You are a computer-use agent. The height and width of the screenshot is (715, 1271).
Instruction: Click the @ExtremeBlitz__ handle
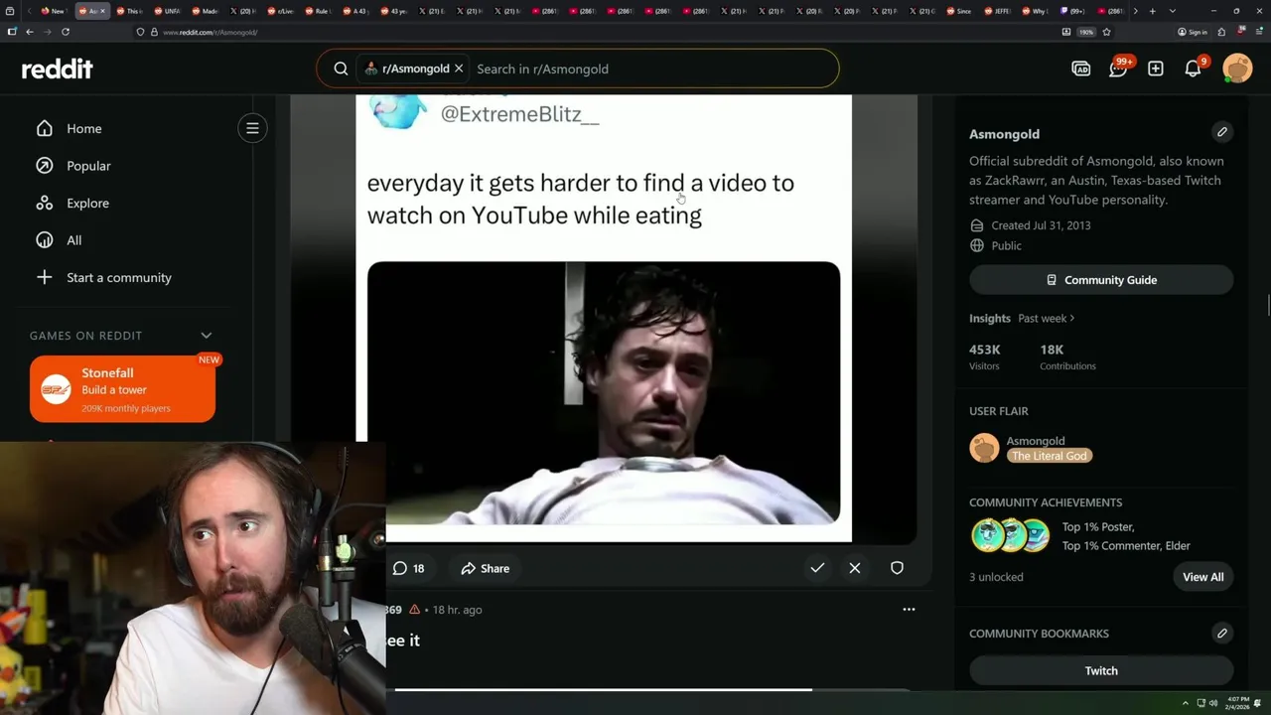[x=519, y=114]
